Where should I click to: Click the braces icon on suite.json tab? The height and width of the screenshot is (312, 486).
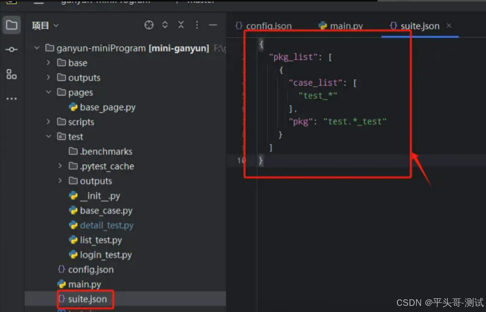(x=393, y=26)
